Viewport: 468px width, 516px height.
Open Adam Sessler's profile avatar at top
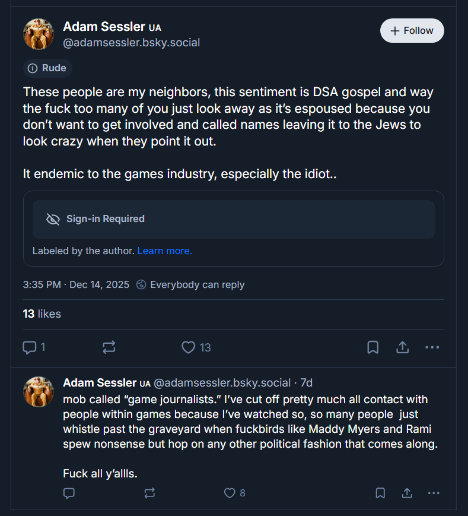click(39, 34)
